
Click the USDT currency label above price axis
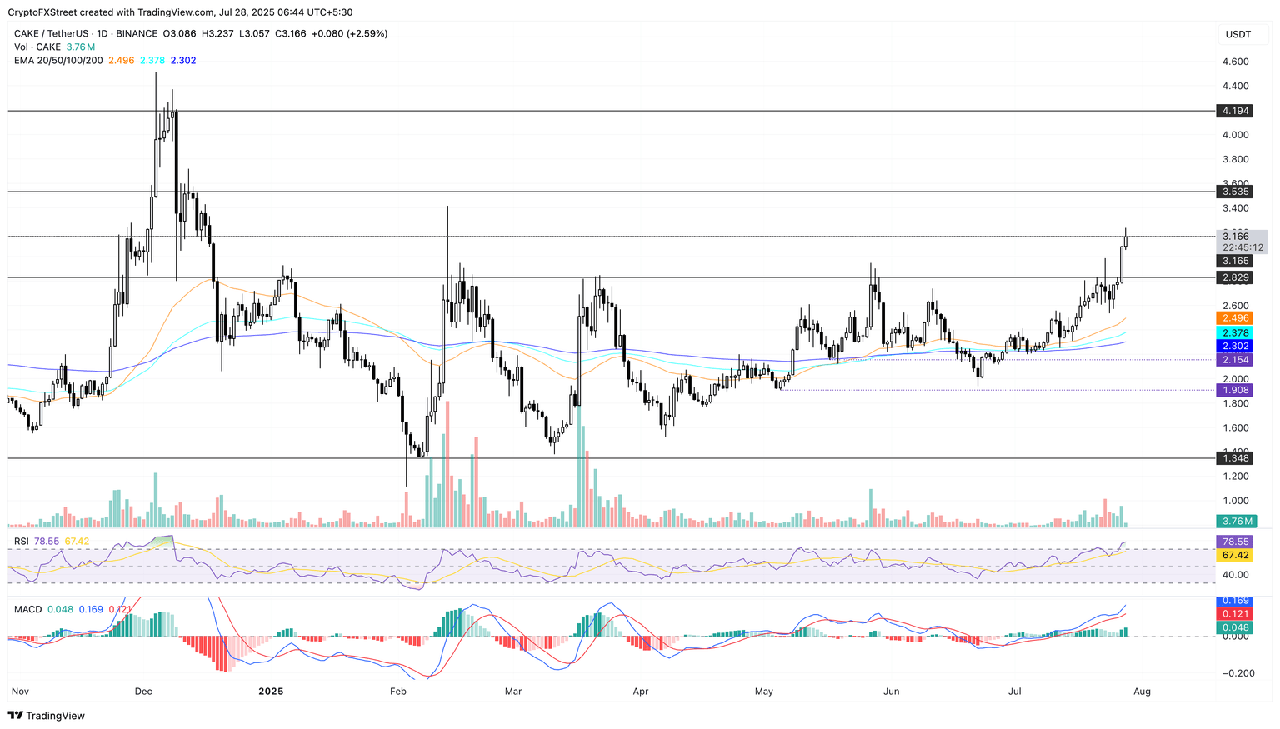click(1237, 34)
